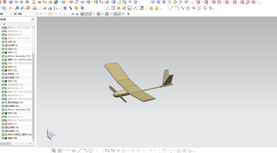Click the pattern feature icon of row (34)

pos(6,135)
